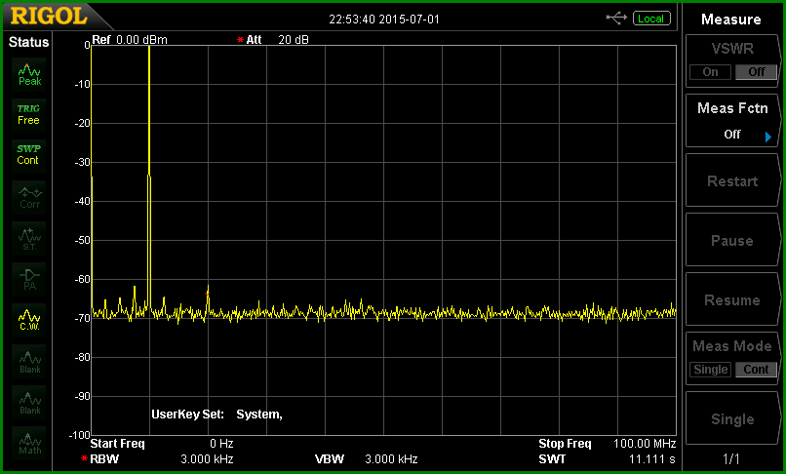Image resolution: width=786 pixels, height=474 pixels.
Task: Click the Measure menu title
Action: [730, 20]
